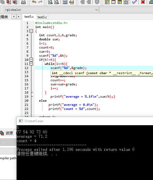Viewport: 153px width, 180px height.
Task: Click the console output 'average = 71.2'
Action: point(32,136)
